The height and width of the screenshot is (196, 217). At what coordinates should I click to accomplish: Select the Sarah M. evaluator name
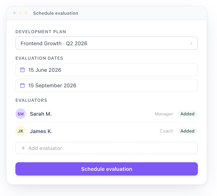[41, 114]
